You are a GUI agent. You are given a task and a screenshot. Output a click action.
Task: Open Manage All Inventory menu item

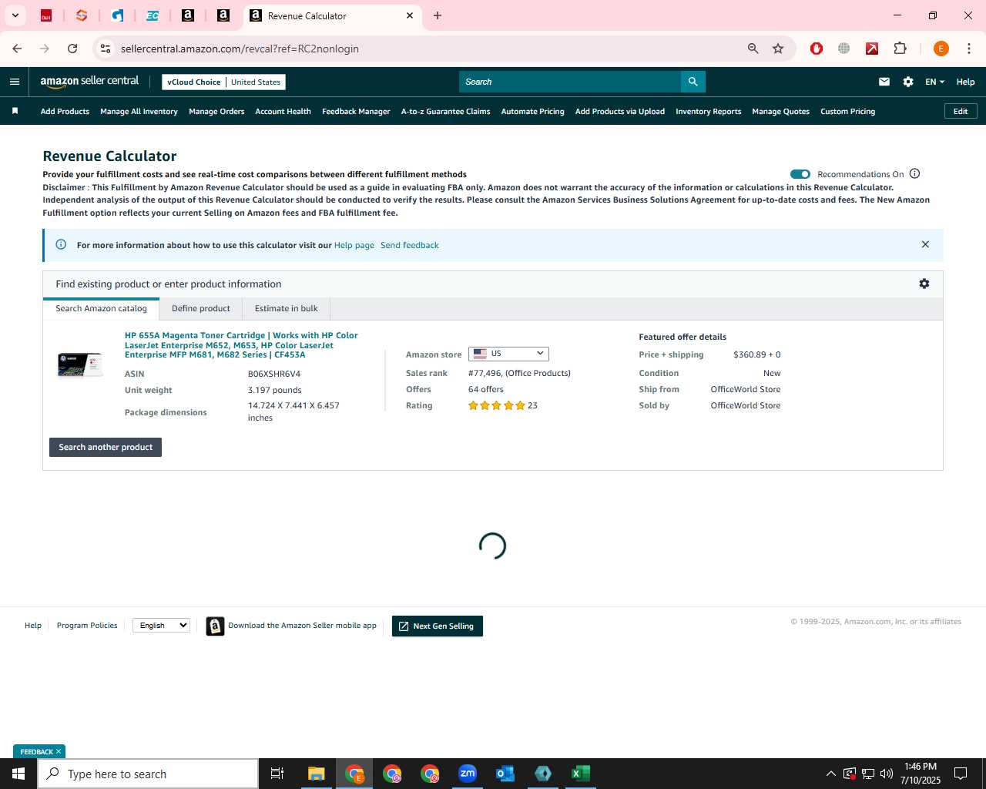pyautogui.click(x=139, y=112)
